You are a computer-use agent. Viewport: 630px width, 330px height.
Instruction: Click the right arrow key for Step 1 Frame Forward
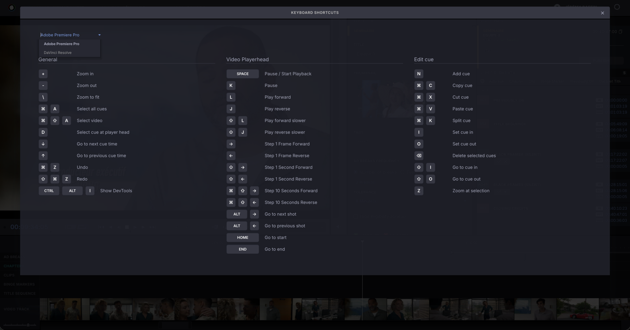(231, 144)
